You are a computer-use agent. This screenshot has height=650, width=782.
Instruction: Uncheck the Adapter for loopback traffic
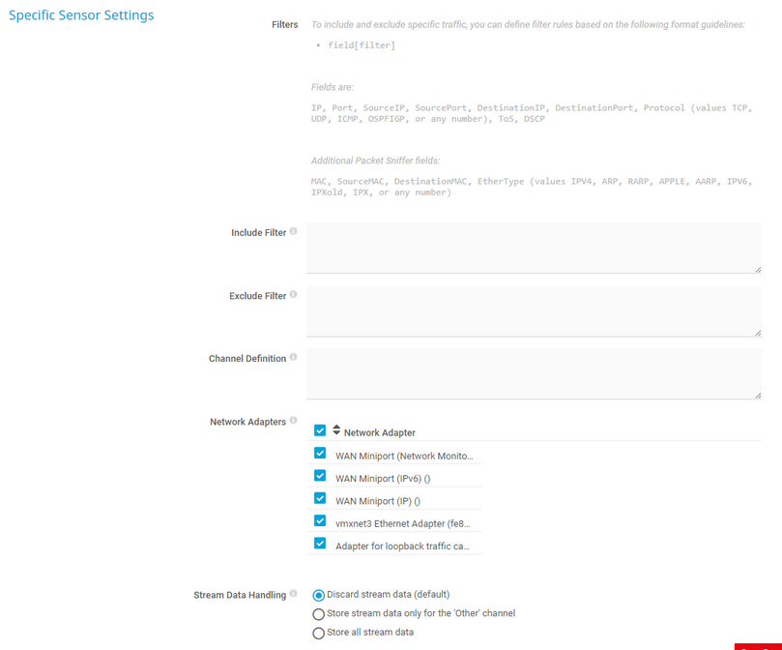click(320, 543)
